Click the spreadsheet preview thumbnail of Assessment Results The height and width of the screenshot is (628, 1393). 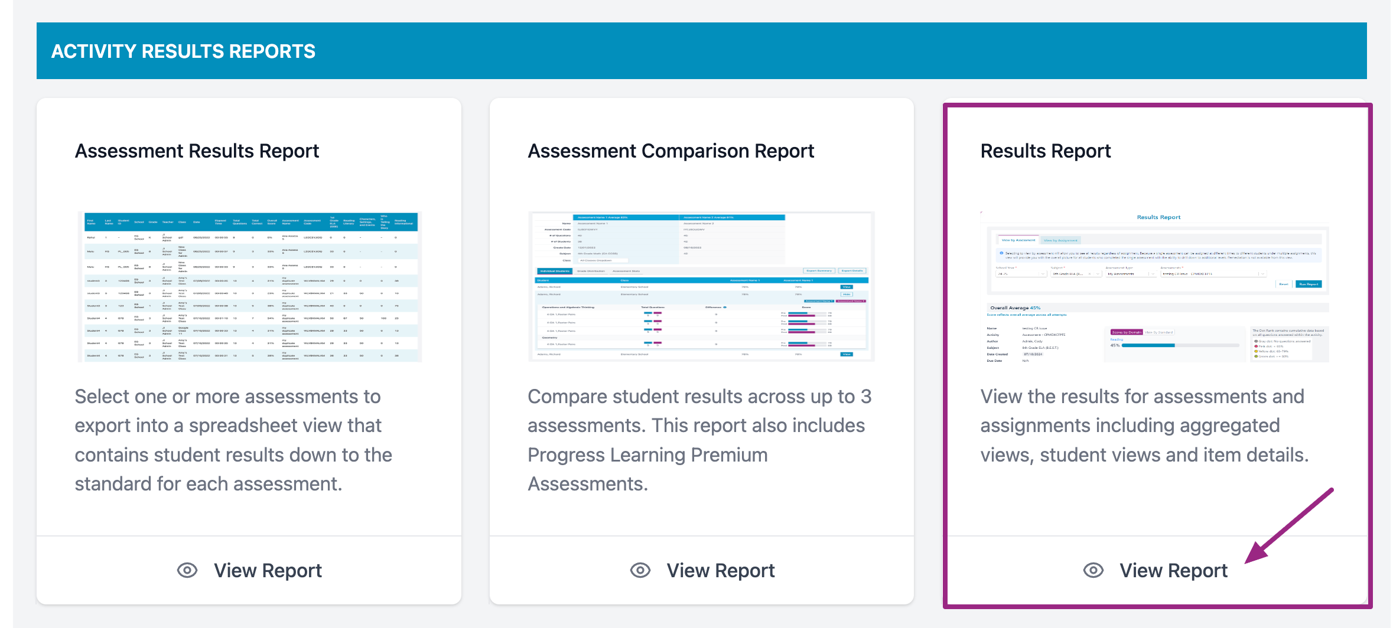(249, 287)
